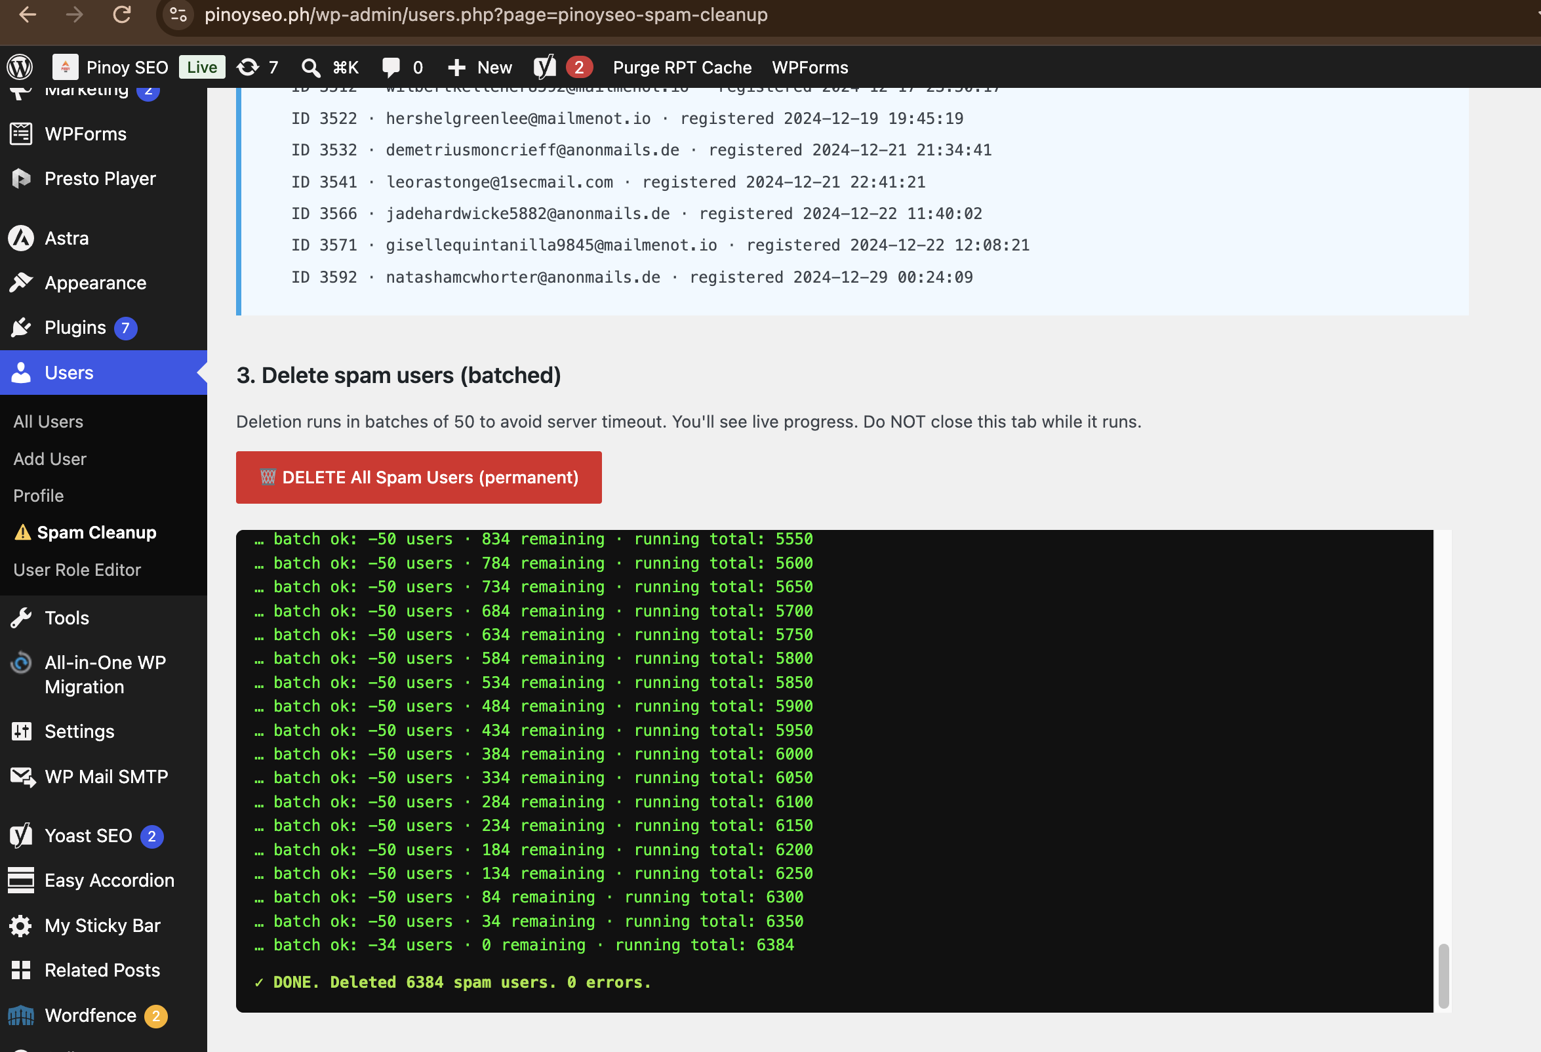Reload the page with refresh icon
The image size is (1541, 1052).
tap(122, 14)
